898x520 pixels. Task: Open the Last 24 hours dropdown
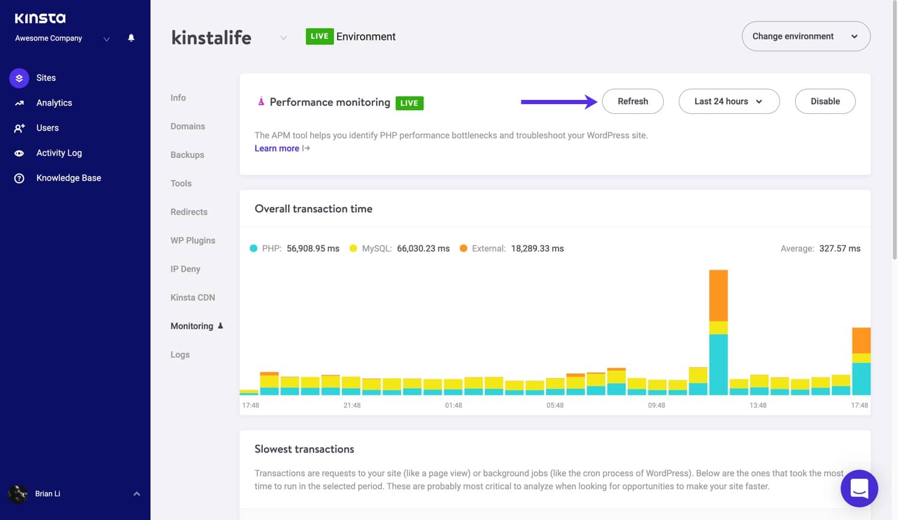tap(729, 101)
